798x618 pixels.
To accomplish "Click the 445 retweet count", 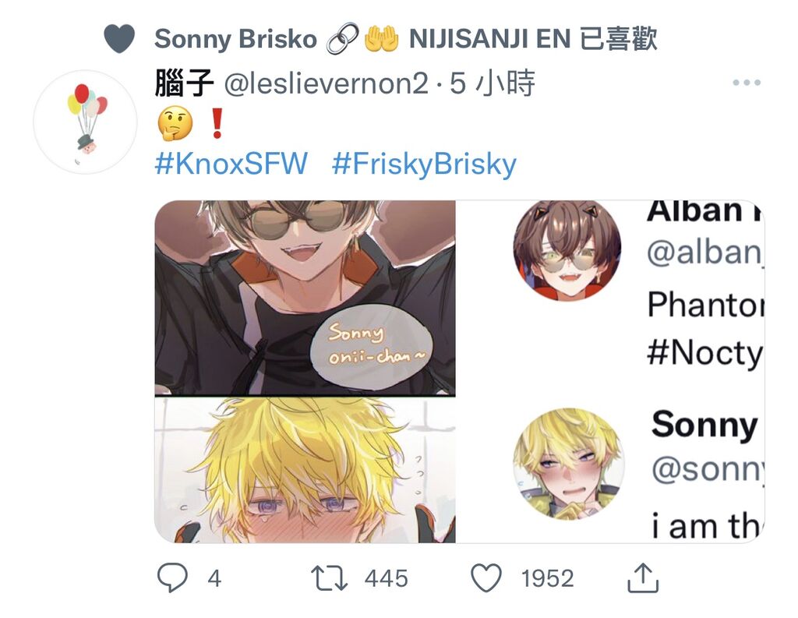I will coord(387,579).
